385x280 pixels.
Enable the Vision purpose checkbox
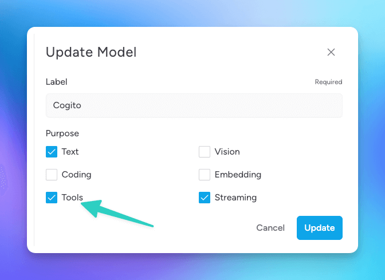pos(205,152)
